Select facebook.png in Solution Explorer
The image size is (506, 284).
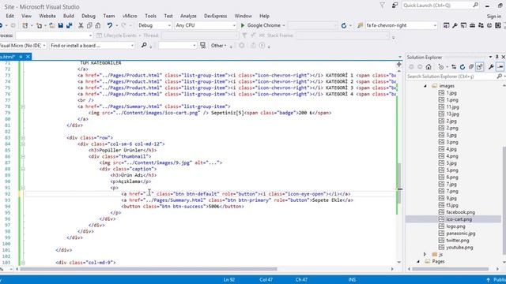[x=460, y=212]
